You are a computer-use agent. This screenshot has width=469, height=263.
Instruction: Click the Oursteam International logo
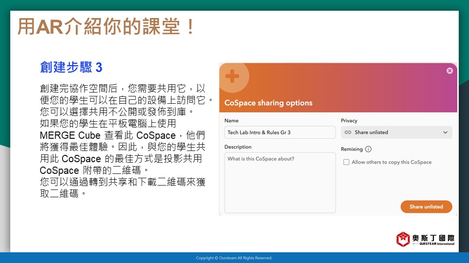(x=425, y=239)
